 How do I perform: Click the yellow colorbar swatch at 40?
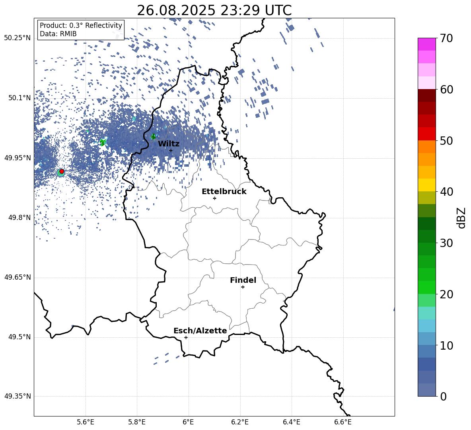pos(426,185)
